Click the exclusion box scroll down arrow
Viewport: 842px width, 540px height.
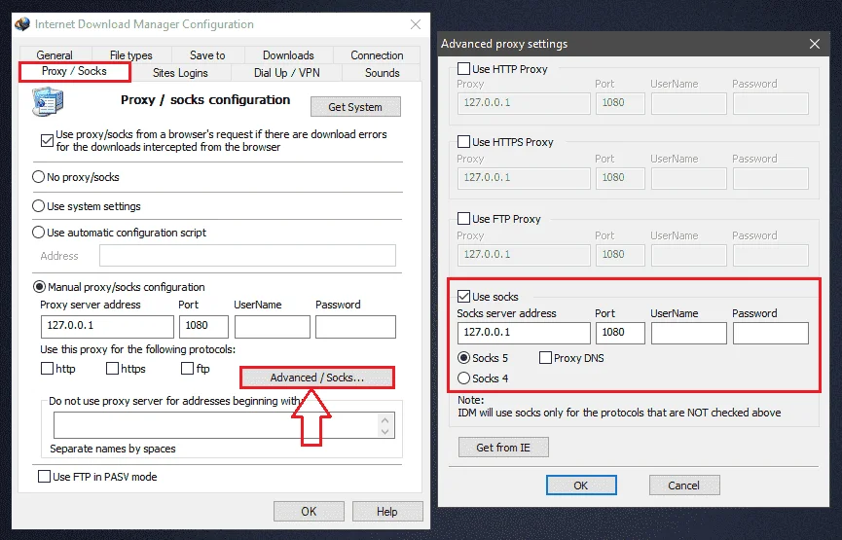tap(385, 431)
